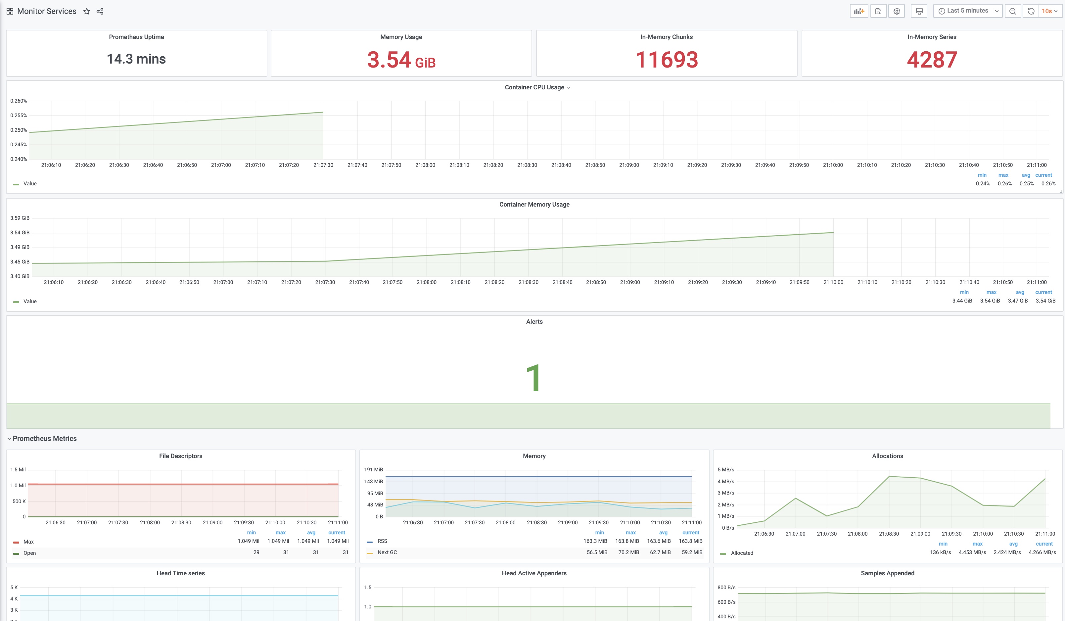Screen dimensions: 1065x621
Task: Open Samples Appended panel title
Action: tap(888, 574)
